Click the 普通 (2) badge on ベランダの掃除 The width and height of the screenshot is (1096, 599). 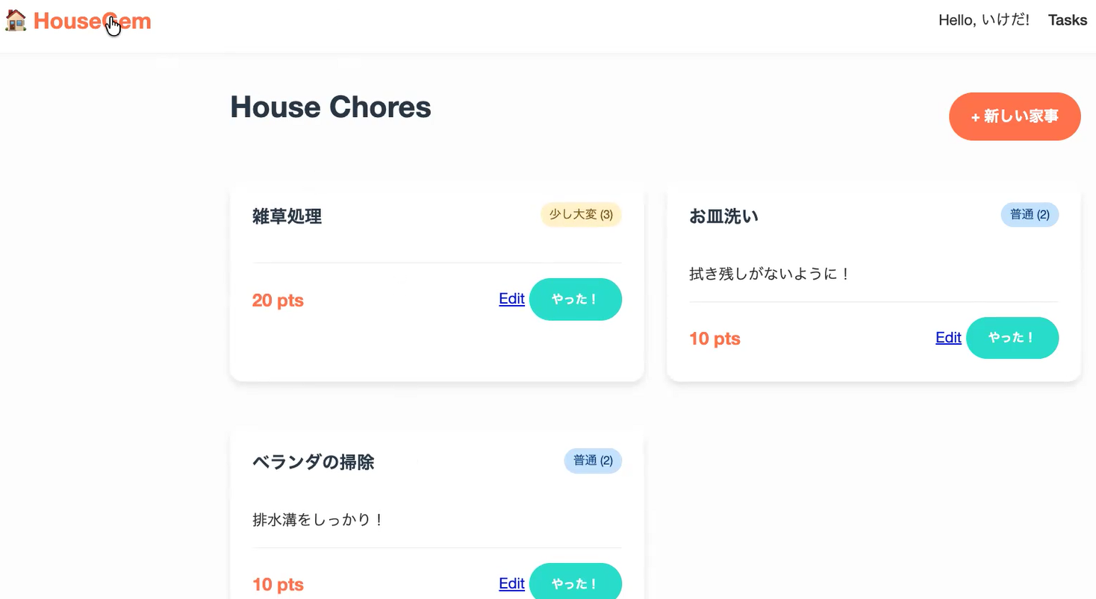[x=592, y=461]
